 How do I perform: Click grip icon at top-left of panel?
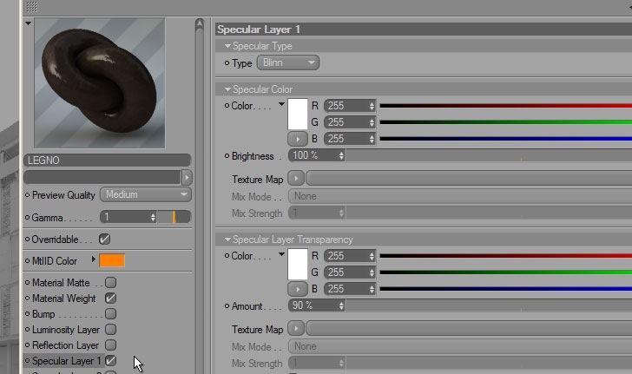click(32, 7)
